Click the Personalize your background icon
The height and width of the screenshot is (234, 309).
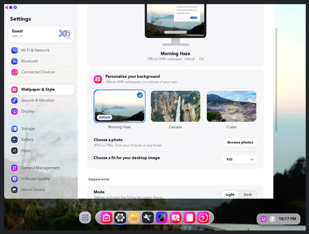pos(98,79)
